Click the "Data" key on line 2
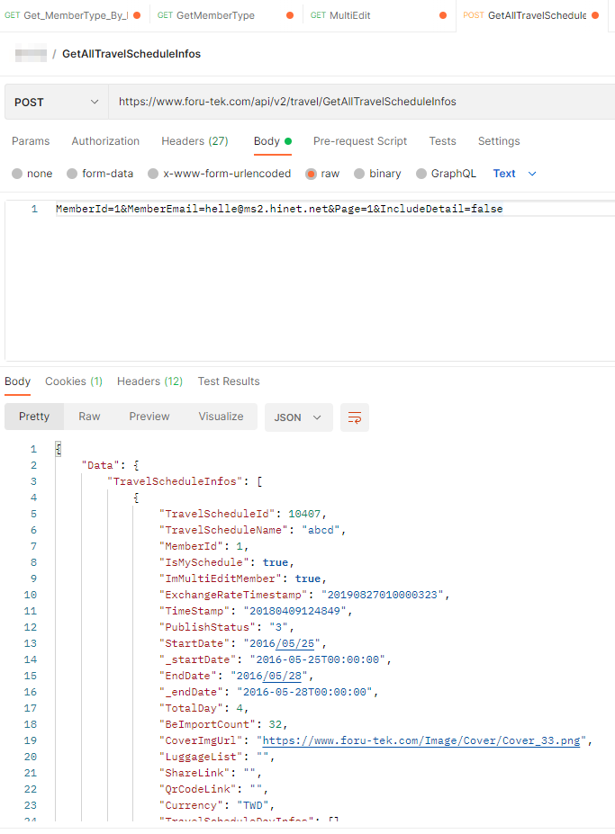 (x=100, y=465)
